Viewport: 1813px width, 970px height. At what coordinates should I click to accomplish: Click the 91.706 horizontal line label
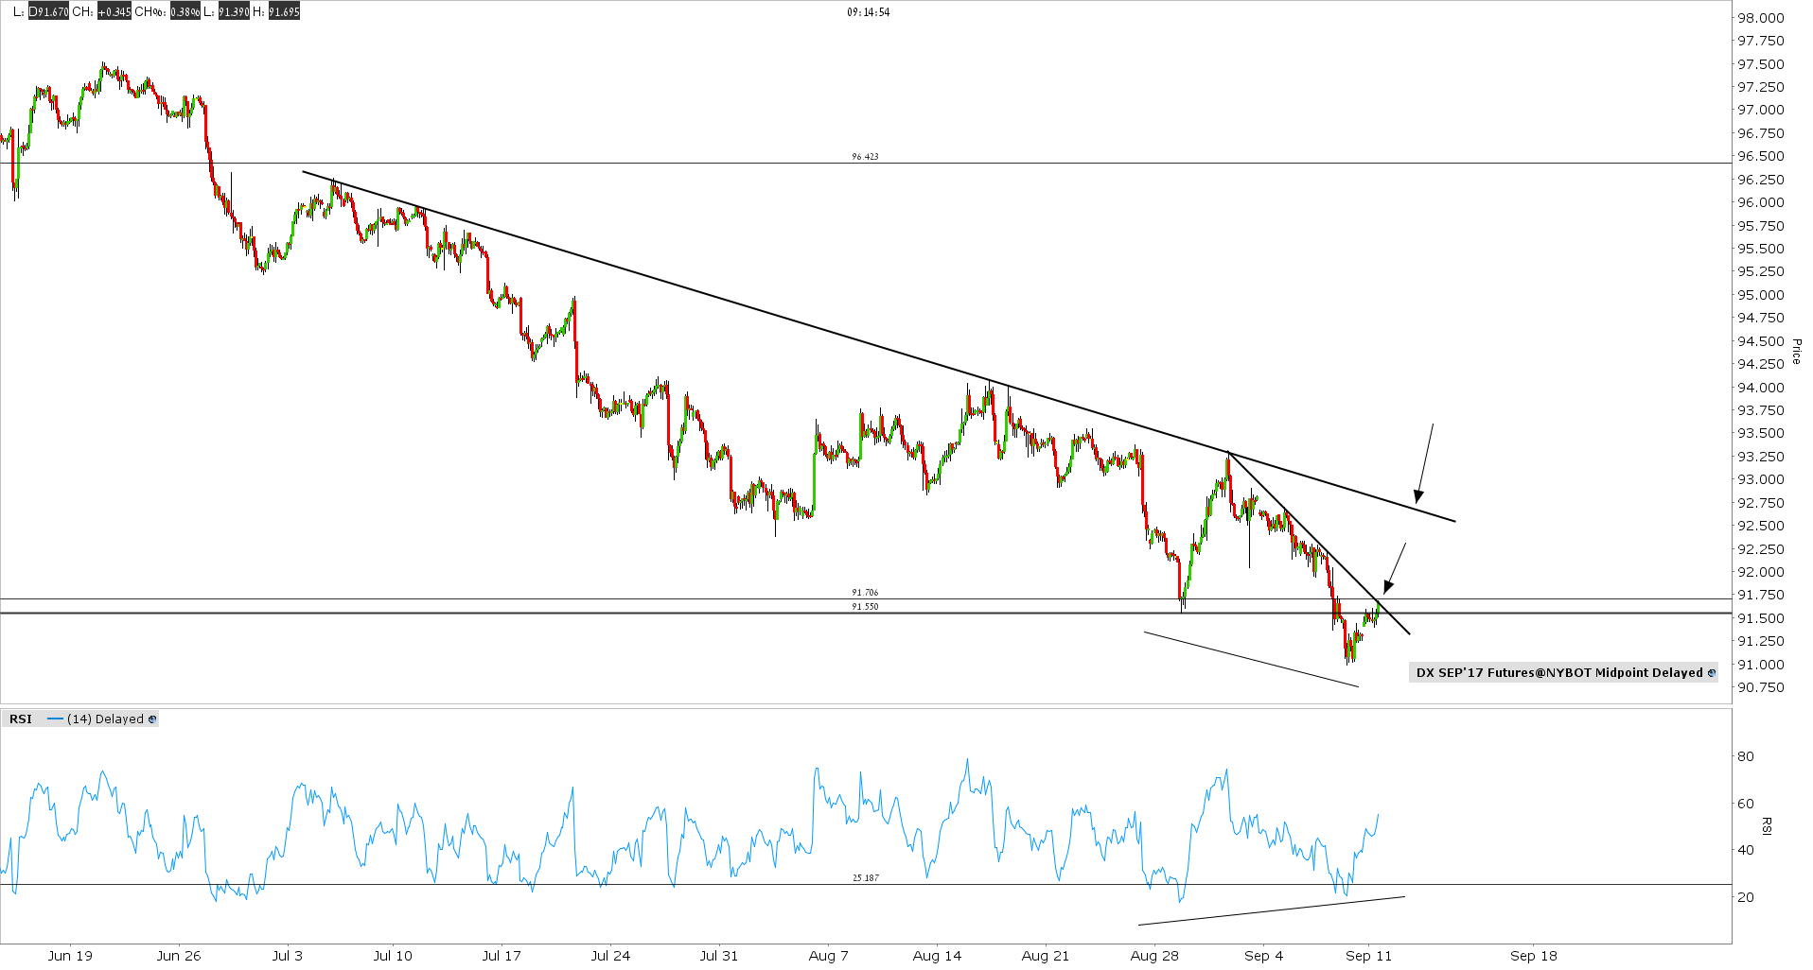[x=865, y=593]
